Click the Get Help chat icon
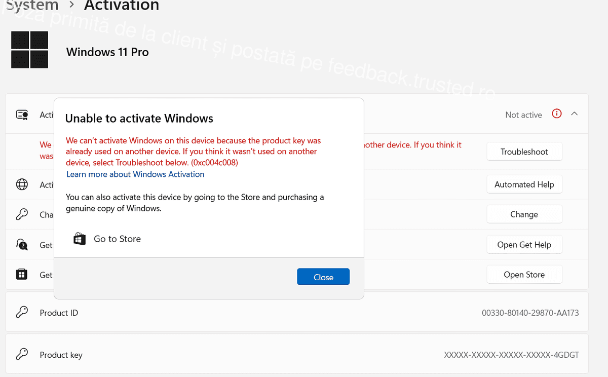 22,245
